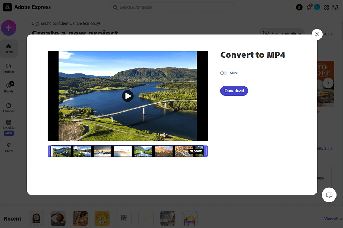Viewport: 343px width, 228px height.
Task: Open Projects in sidebar
Action: point(9,68)
